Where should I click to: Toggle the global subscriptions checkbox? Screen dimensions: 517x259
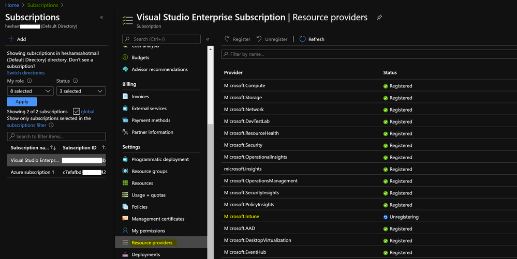coord(76,111)
